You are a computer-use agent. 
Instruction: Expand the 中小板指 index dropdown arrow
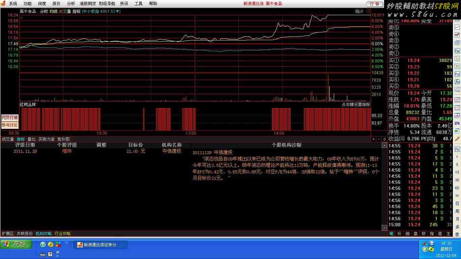[x=119, y=11]
